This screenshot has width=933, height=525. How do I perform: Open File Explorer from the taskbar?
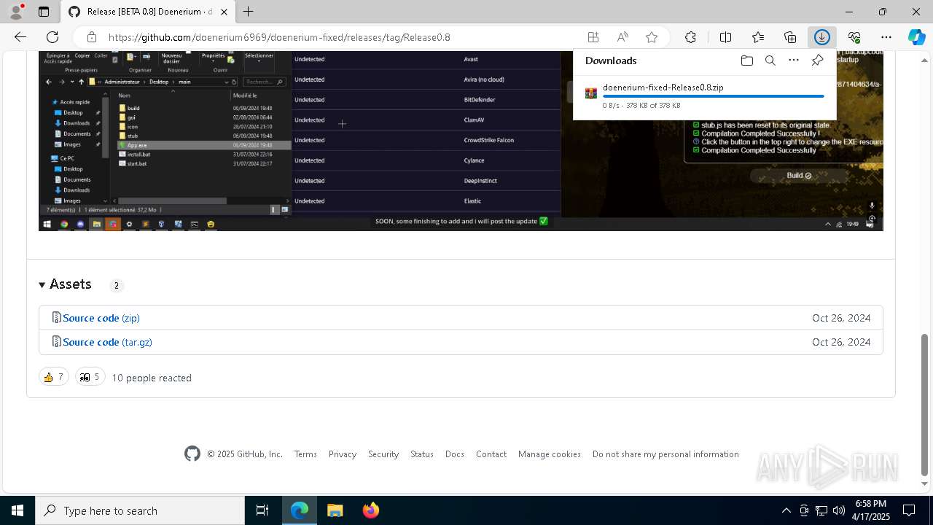point(335,510)
